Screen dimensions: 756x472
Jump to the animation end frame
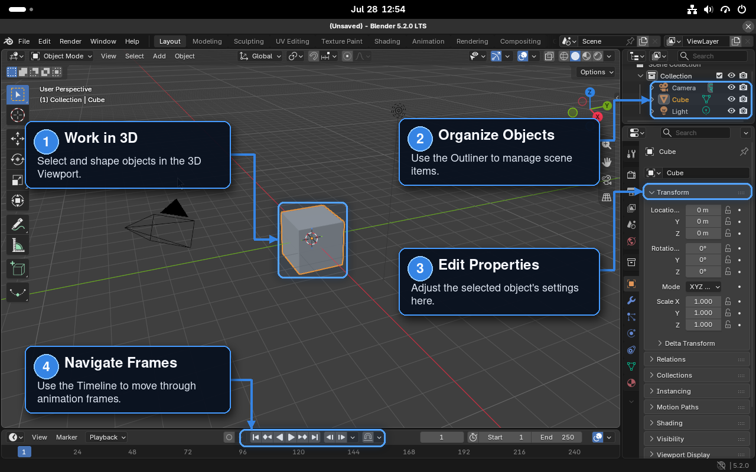point(315,437)
